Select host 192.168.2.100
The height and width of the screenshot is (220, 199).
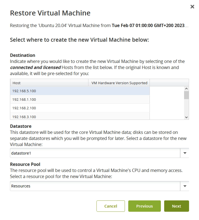tap(80, 108)
